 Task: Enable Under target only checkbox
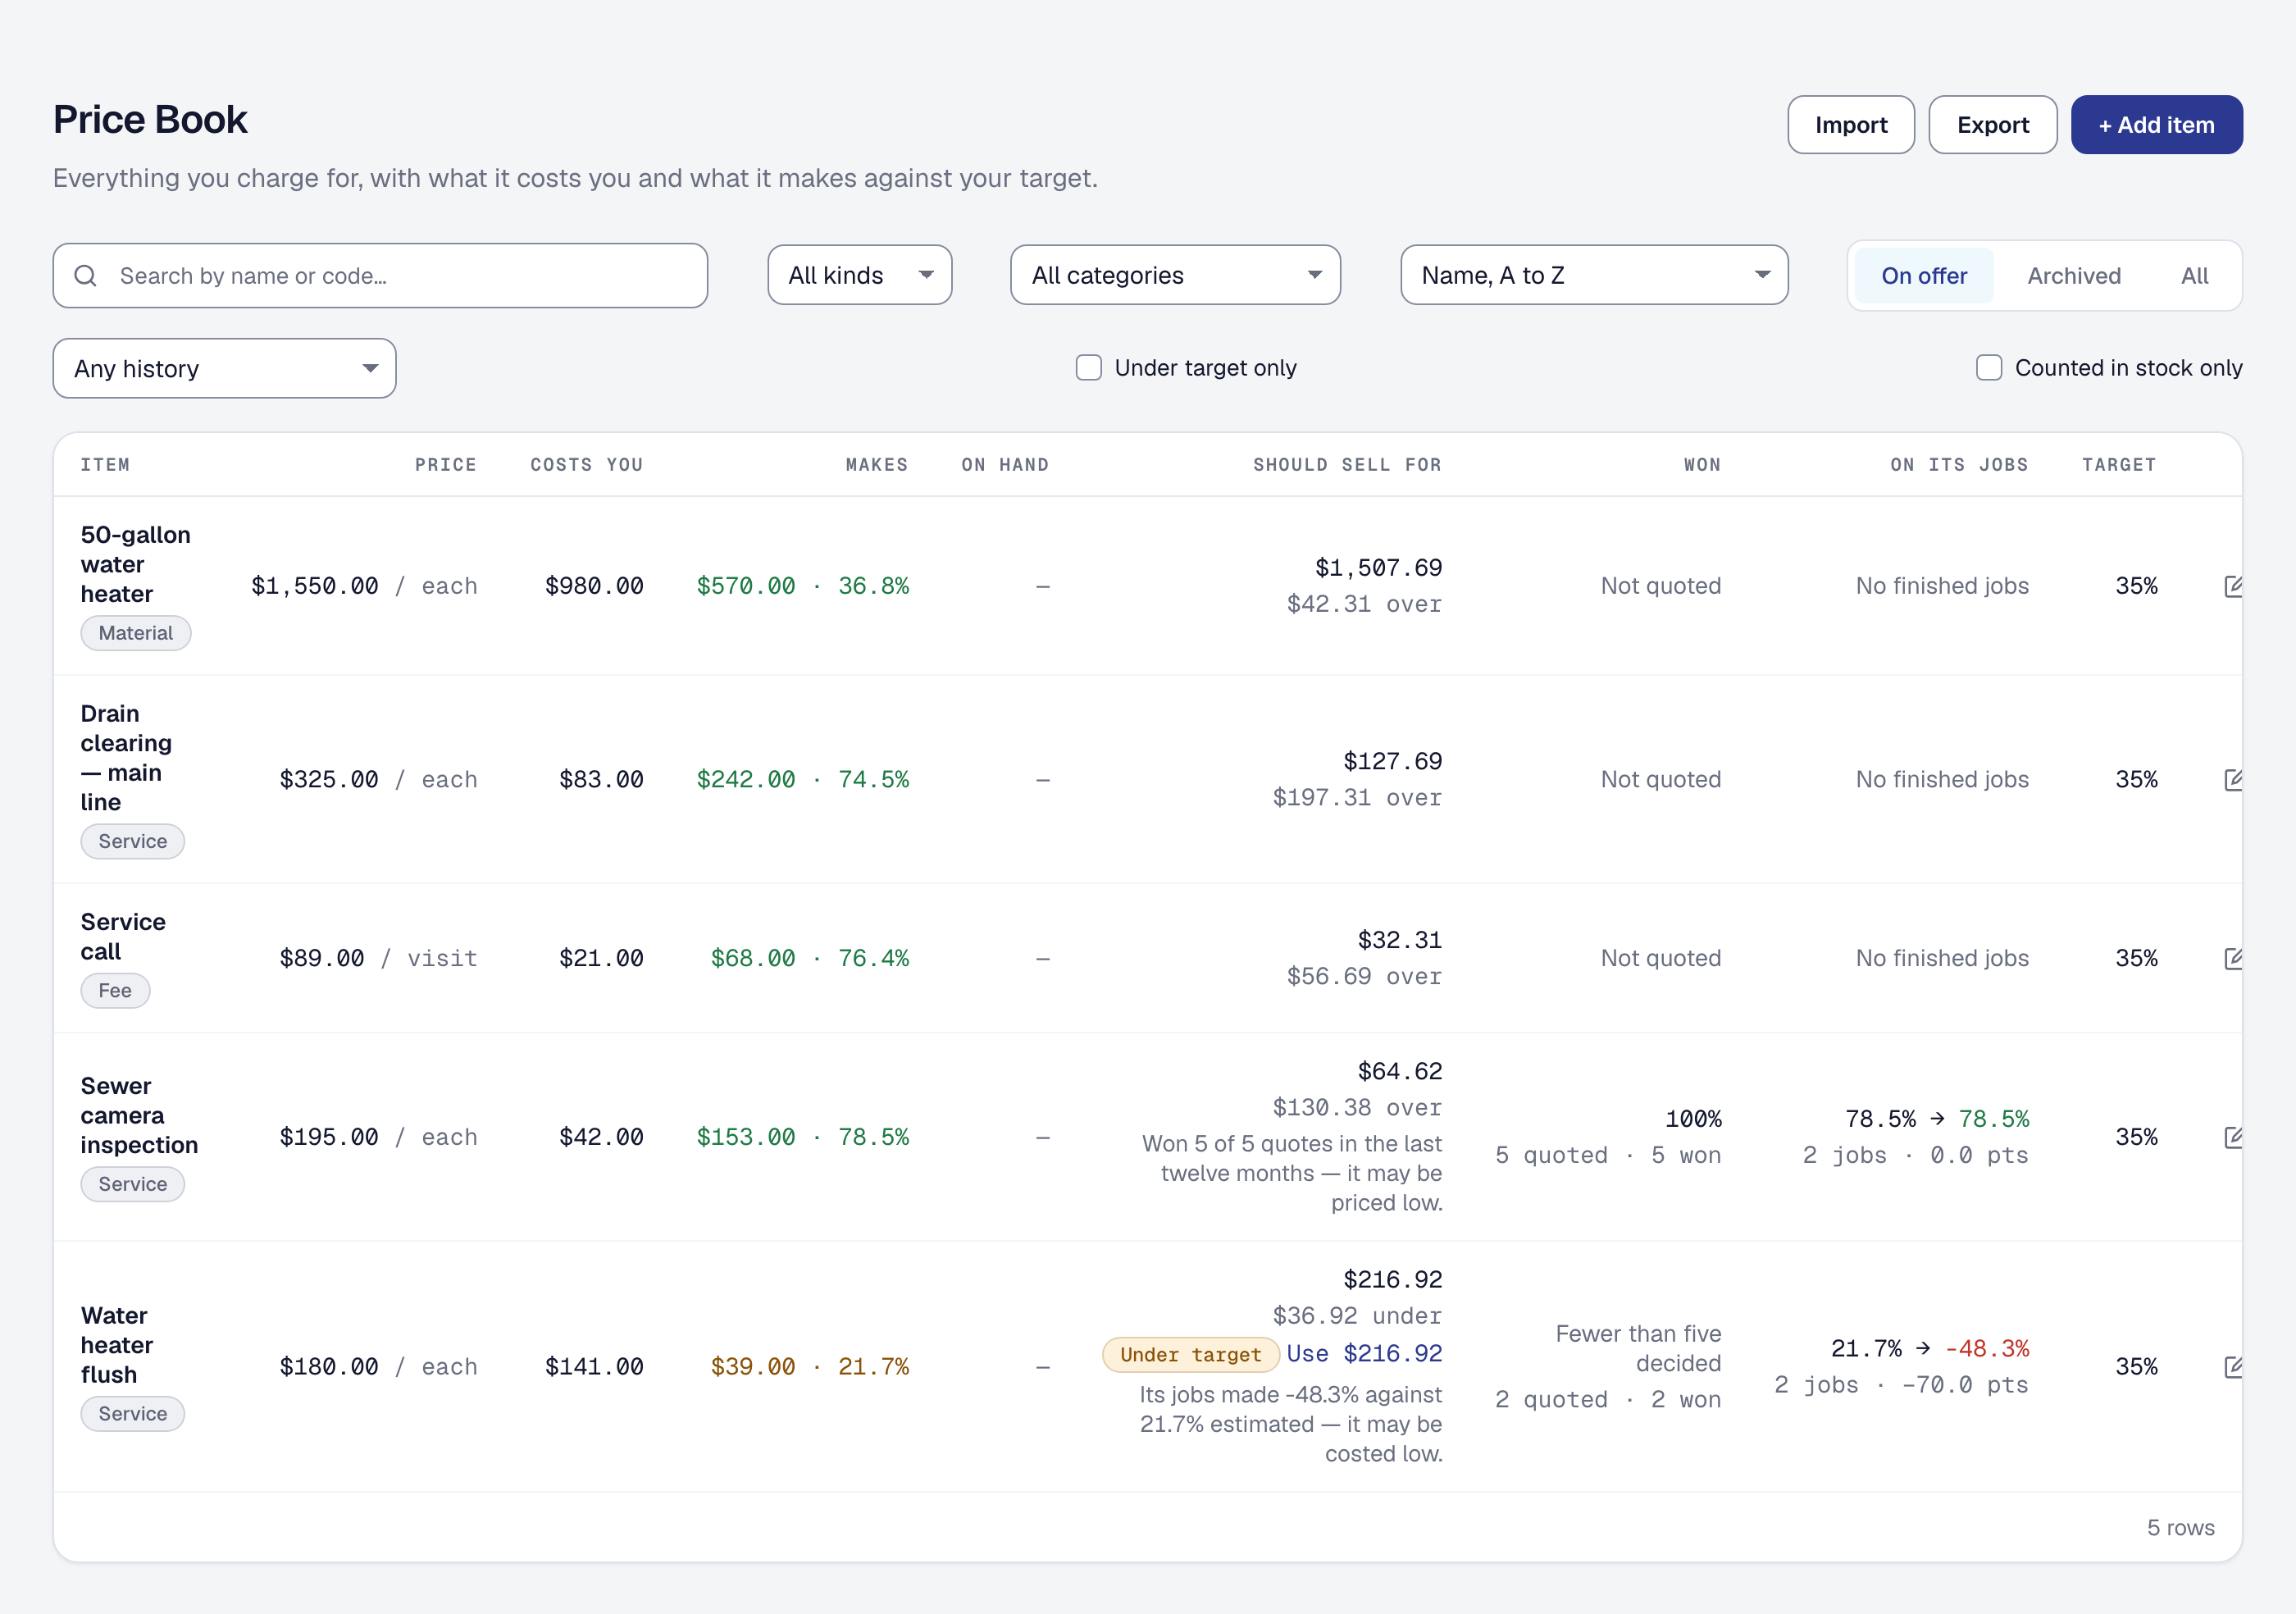(1088, 368)
